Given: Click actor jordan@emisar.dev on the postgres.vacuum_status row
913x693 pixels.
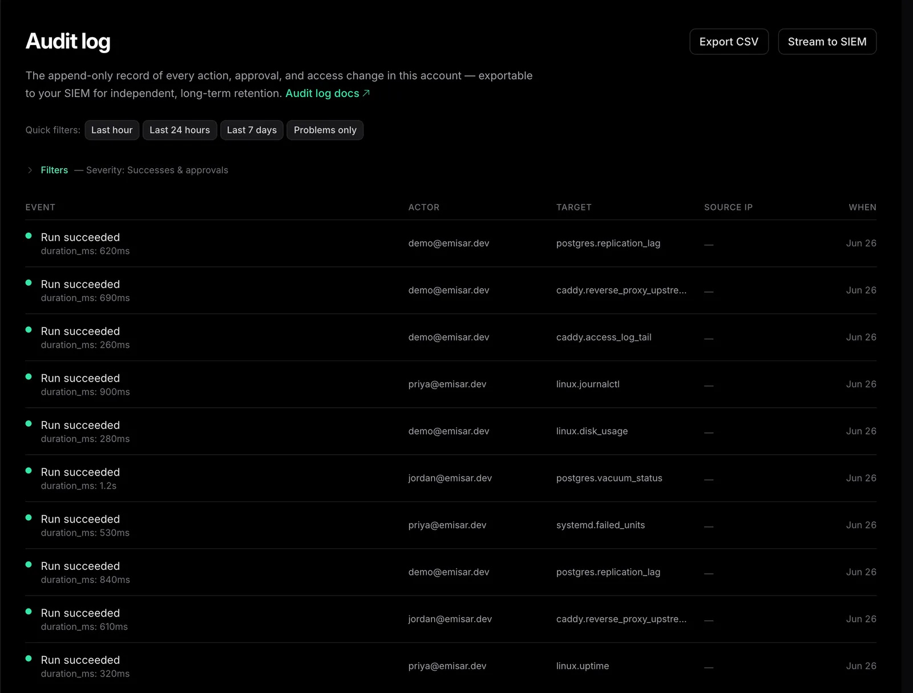Looking at the screenshot, I should coord(450,478).
